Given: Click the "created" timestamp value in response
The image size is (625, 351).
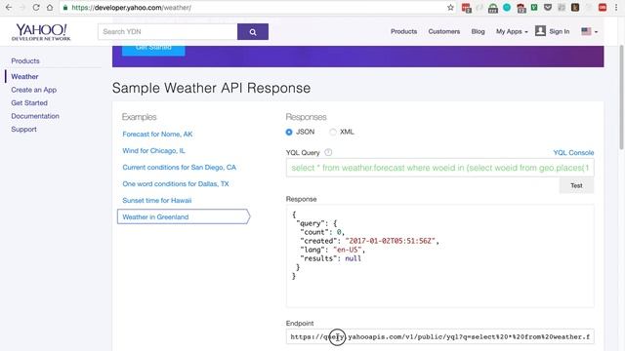Looking at the screenshot, I should [x=392, y=241].
